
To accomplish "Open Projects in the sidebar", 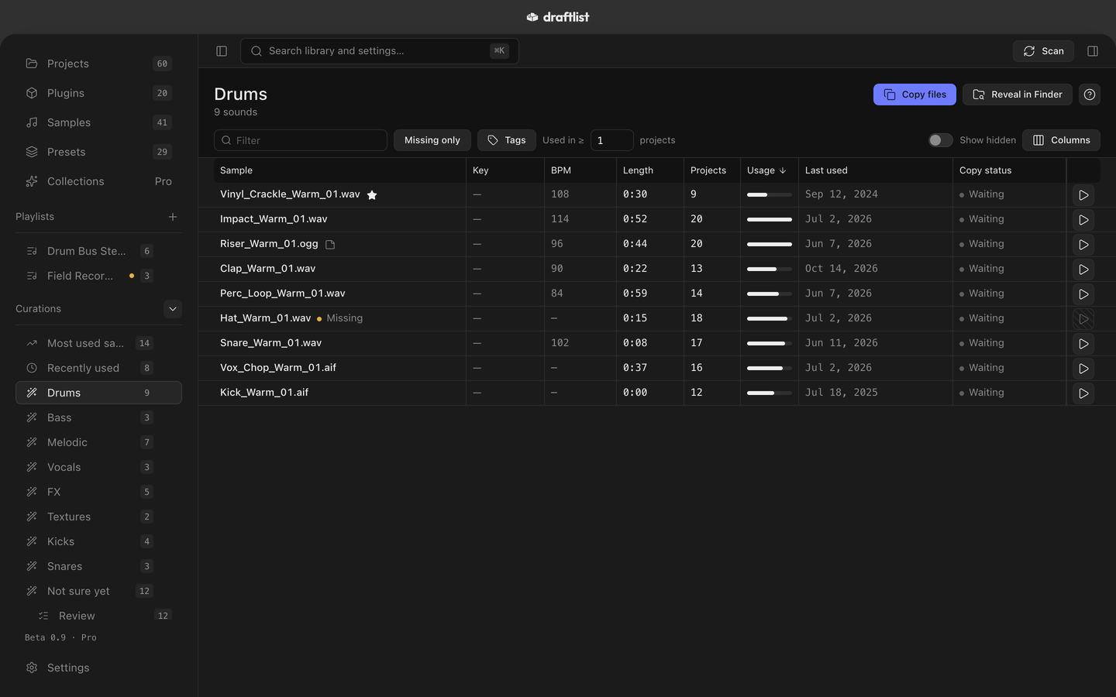I will click(x=98, y=64).
